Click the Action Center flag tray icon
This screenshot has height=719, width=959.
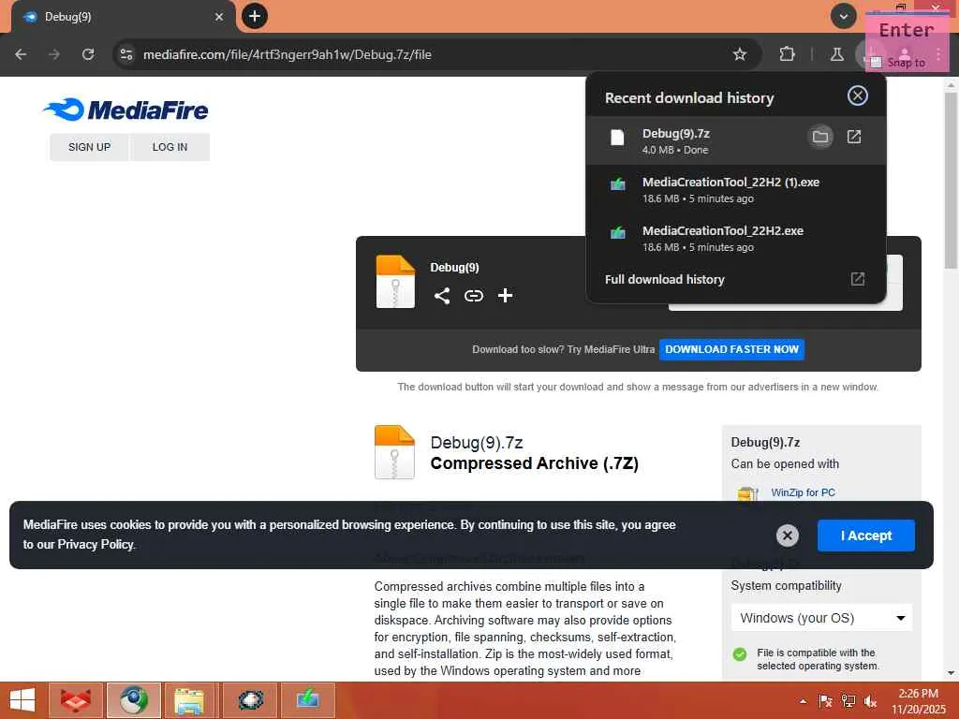point(825,701)
